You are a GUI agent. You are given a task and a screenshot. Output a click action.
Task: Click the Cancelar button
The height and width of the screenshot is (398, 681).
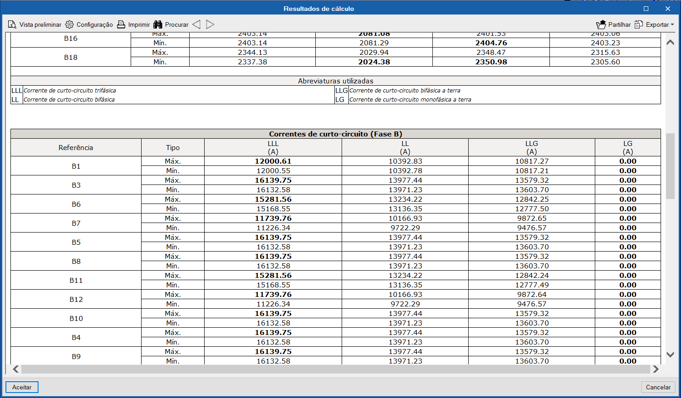click(658, 387)
